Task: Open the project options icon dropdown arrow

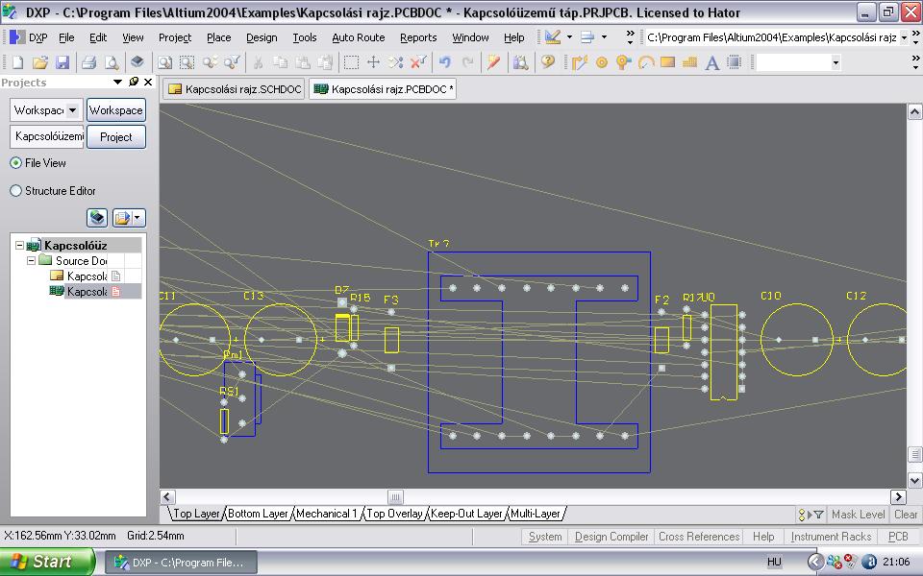Action: click(x=137, y=218)
